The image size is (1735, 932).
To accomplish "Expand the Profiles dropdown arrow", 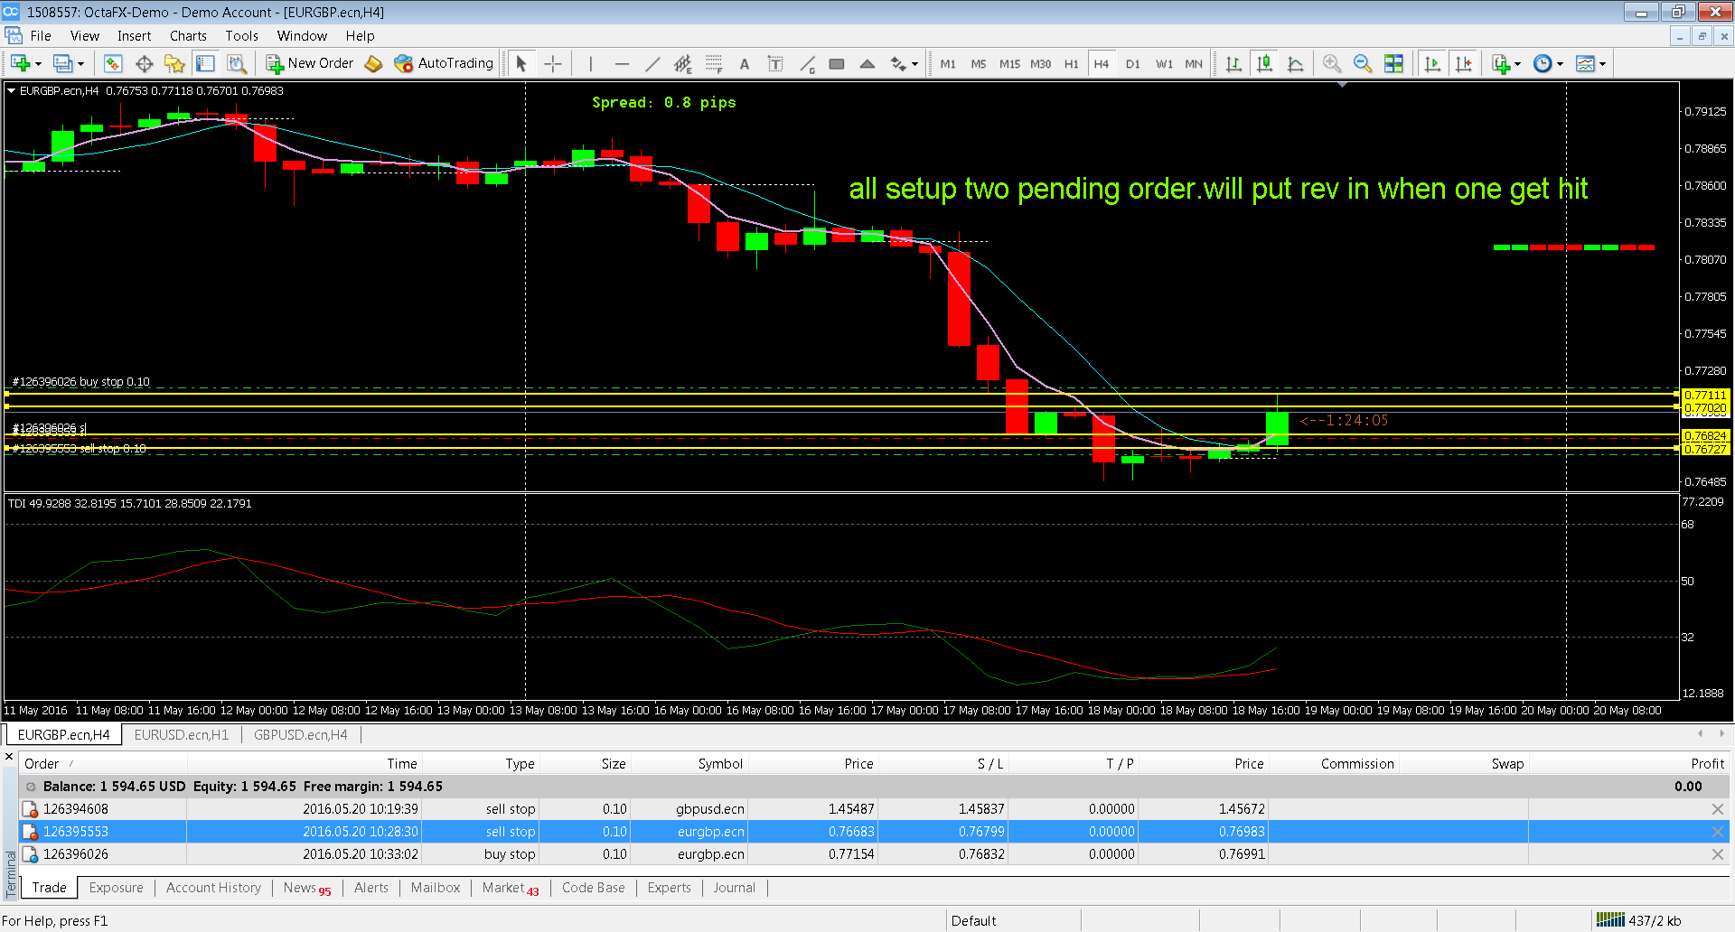I will click(80, 64).
